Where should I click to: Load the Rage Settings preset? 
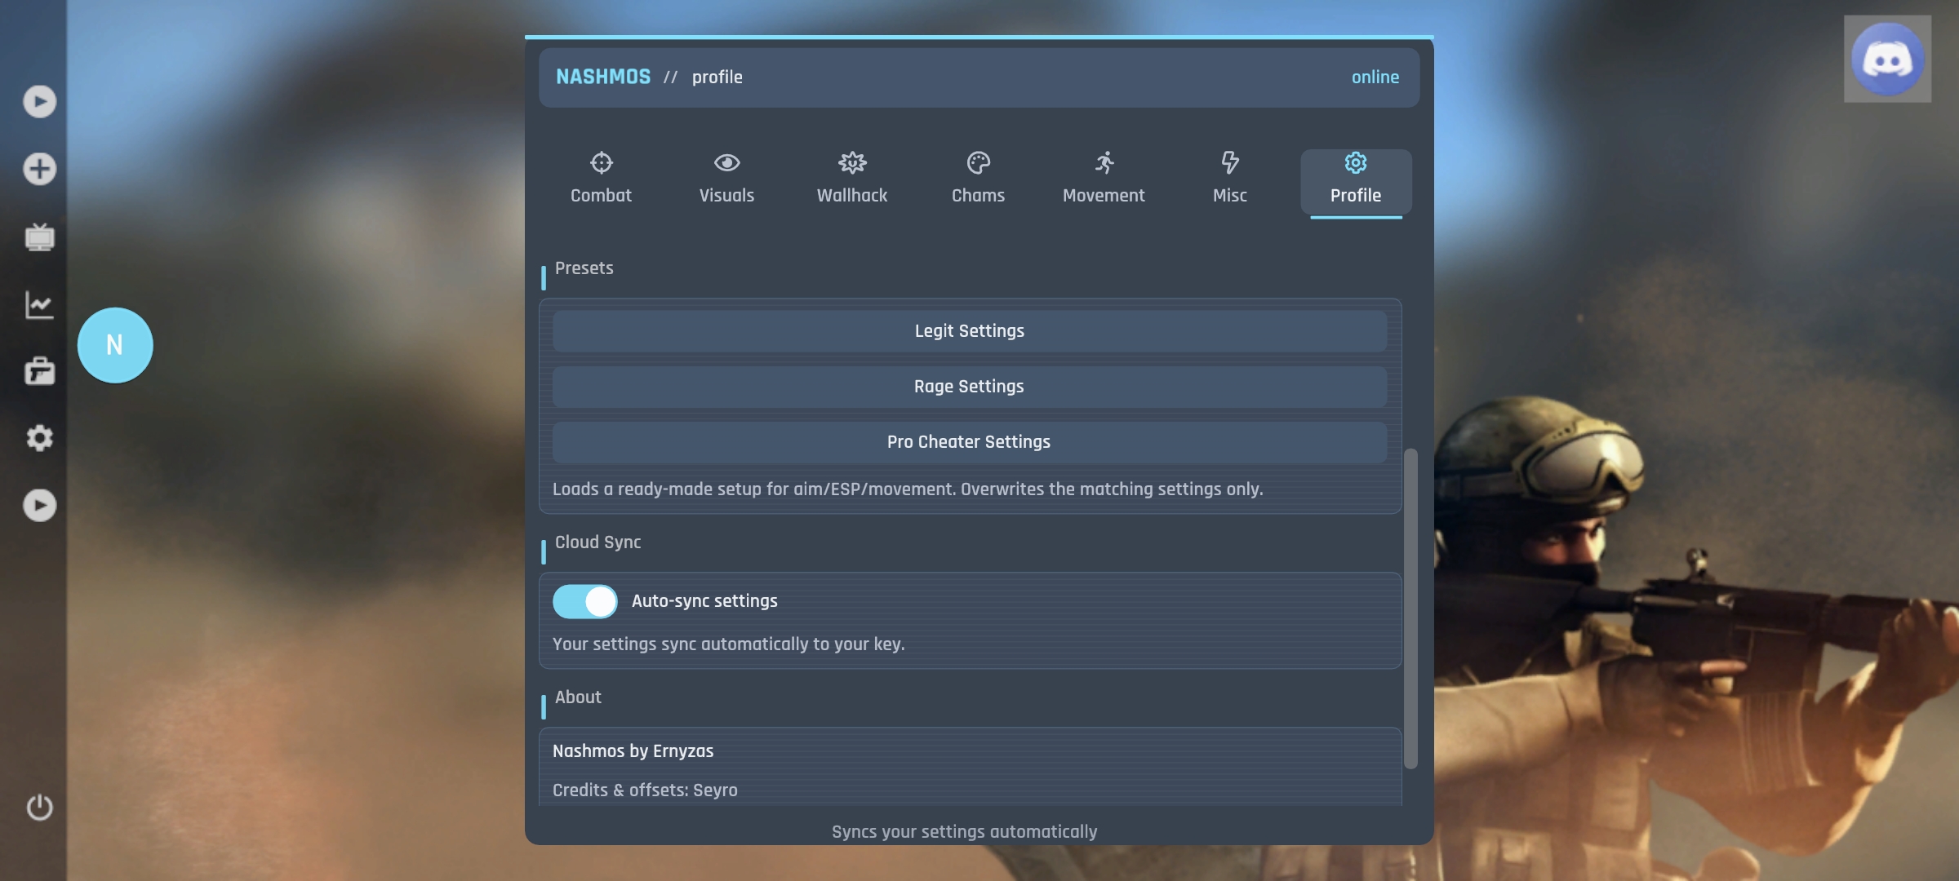pos(970,387)
